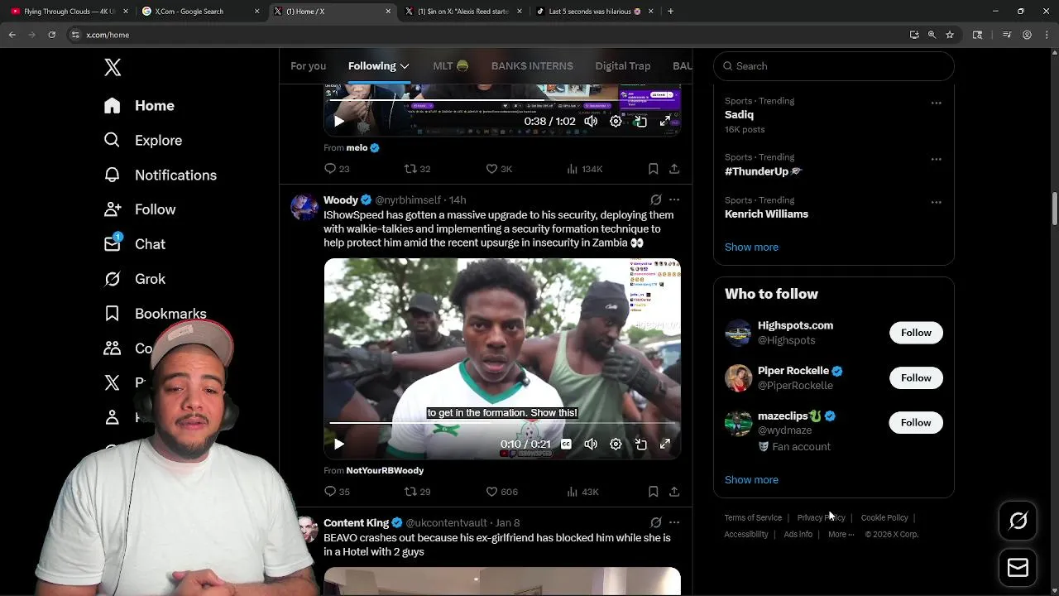
Task: Show more trending topics
Action: click(751, 248)
